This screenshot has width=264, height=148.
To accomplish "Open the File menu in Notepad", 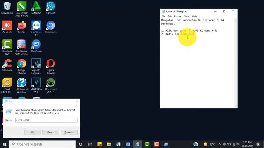I will pos(163,16).
